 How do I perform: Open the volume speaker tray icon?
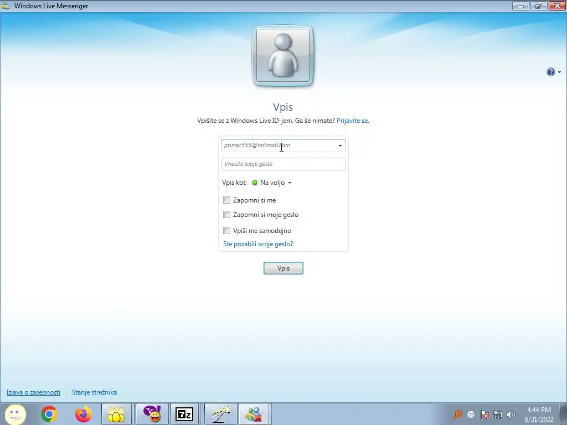pyautogui.click(x=511, y=414)
